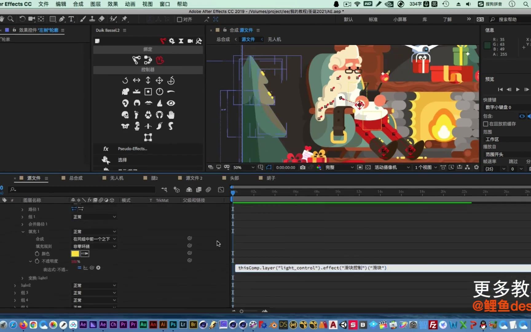Open the 效果 menu
The width and height of the screenshot is (531, 332).
pyautogui.click(x=113, y=4)
